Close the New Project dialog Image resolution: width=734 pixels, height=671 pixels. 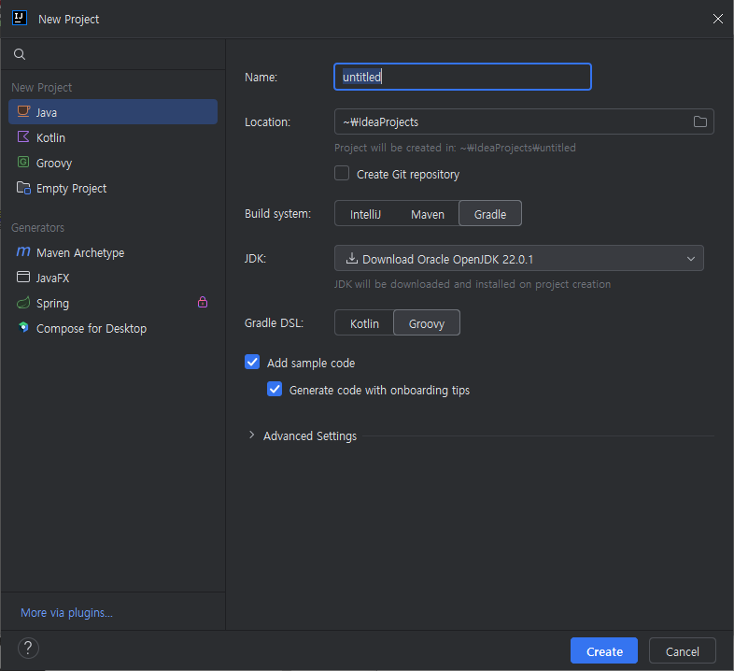click(x=717, y=19)
